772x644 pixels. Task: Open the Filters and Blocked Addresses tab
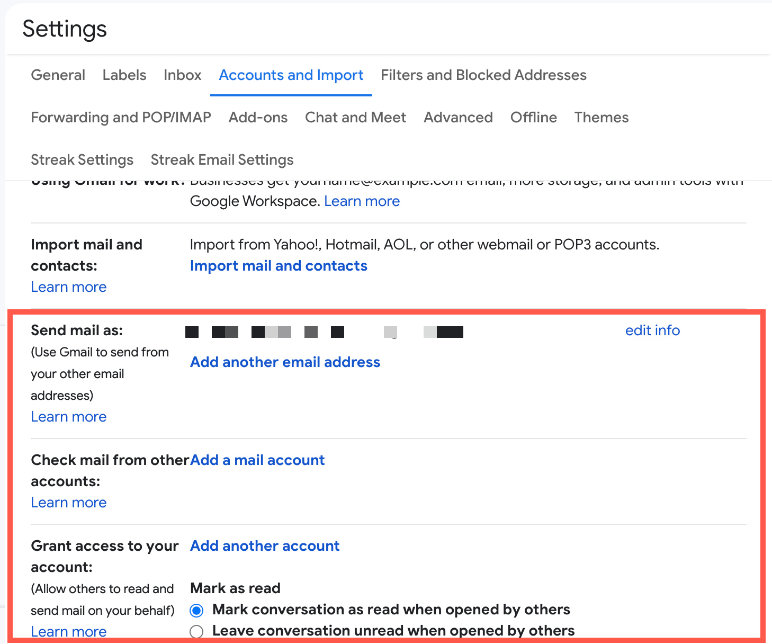point(483,75)
